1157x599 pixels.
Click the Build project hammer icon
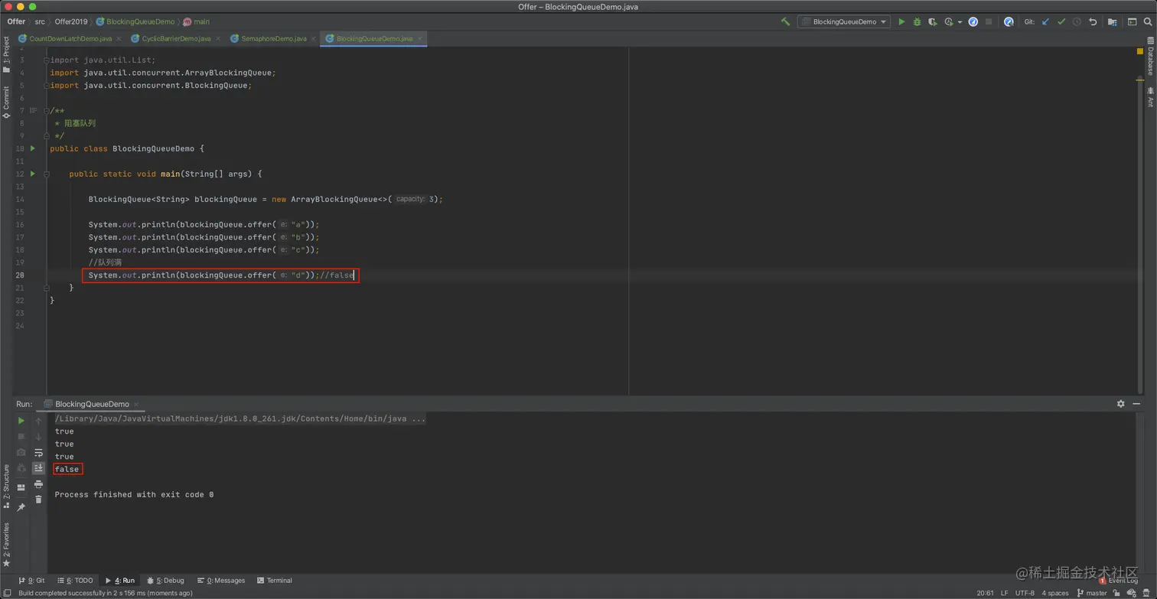click(785, 22)
